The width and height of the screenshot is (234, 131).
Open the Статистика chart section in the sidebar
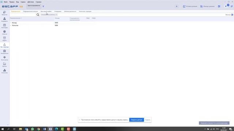coord(4,71)
